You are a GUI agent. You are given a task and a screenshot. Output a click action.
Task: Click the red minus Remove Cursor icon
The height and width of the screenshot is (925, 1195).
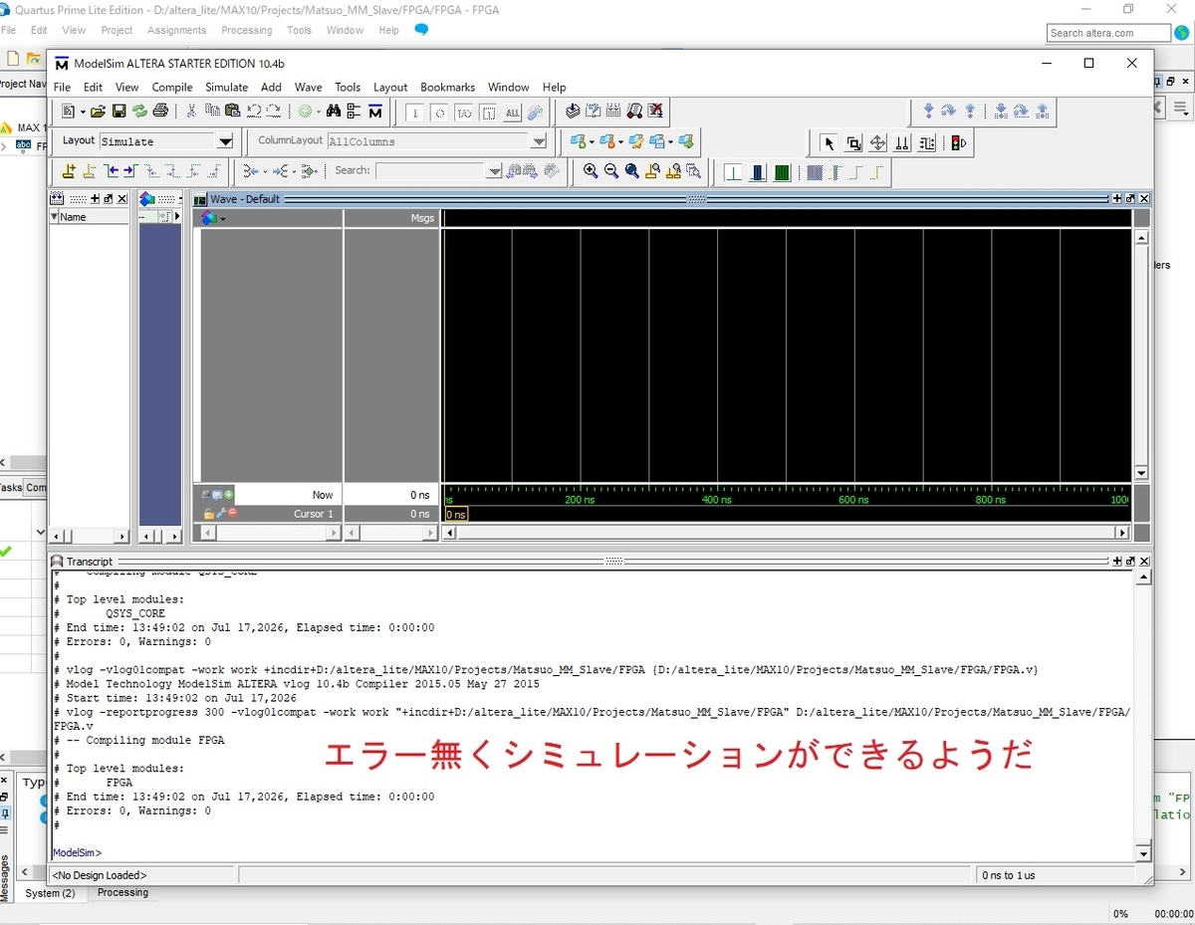coord(233,514)
